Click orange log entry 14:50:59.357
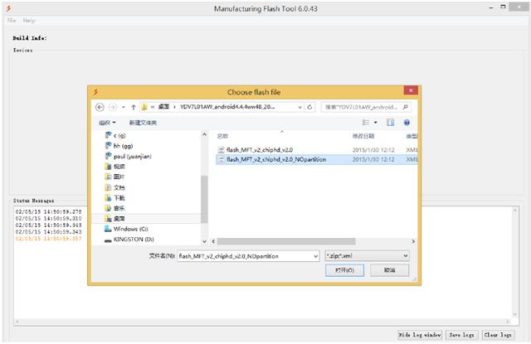The image size is (531, 344). [x=48, y=239]
